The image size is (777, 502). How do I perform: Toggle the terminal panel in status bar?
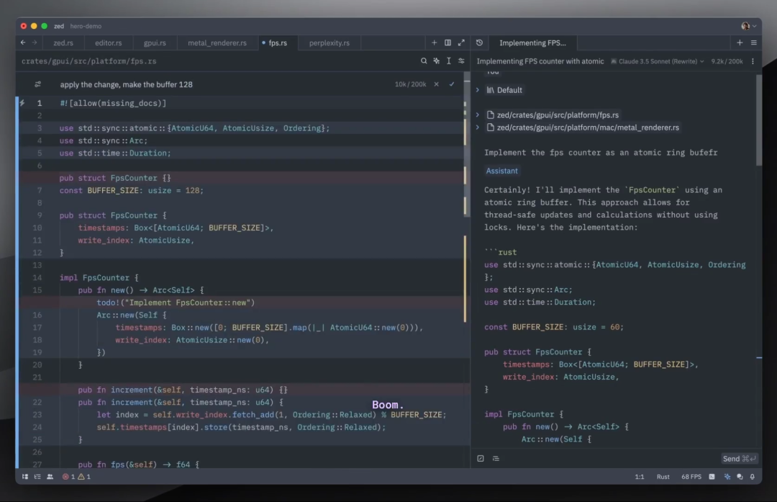click(712, 476)
